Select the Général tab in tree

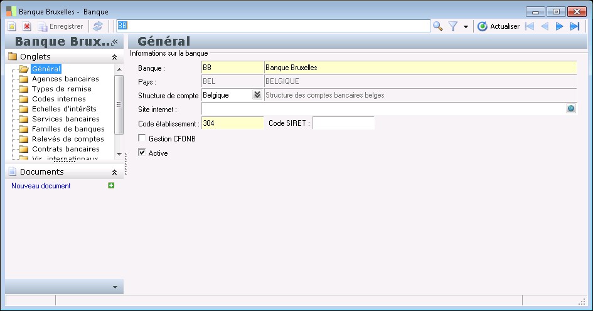46,69
